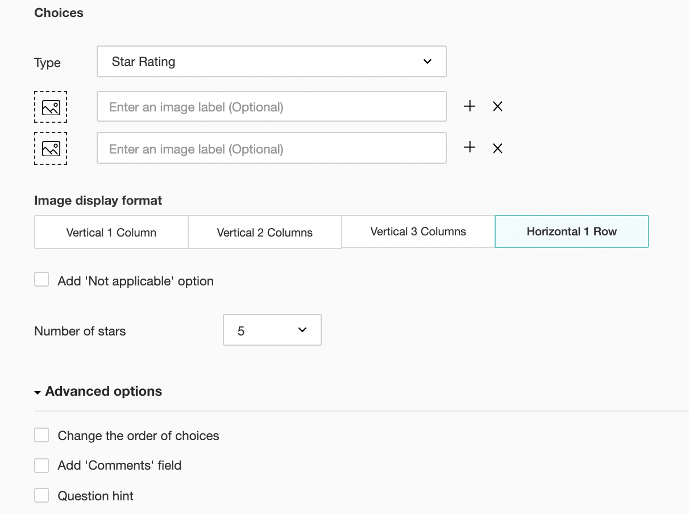Click the first image upload placeholder icon
Viewport: 689px width, 514px height.
(51, 107)
